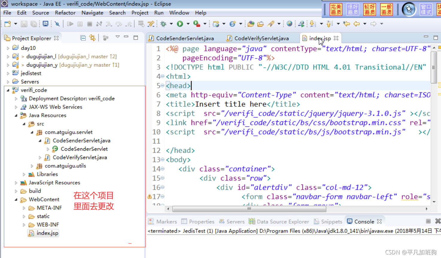The image size is (441, 258).
Task: Click the Step Into icon
Action: click(x=109, y=24)
